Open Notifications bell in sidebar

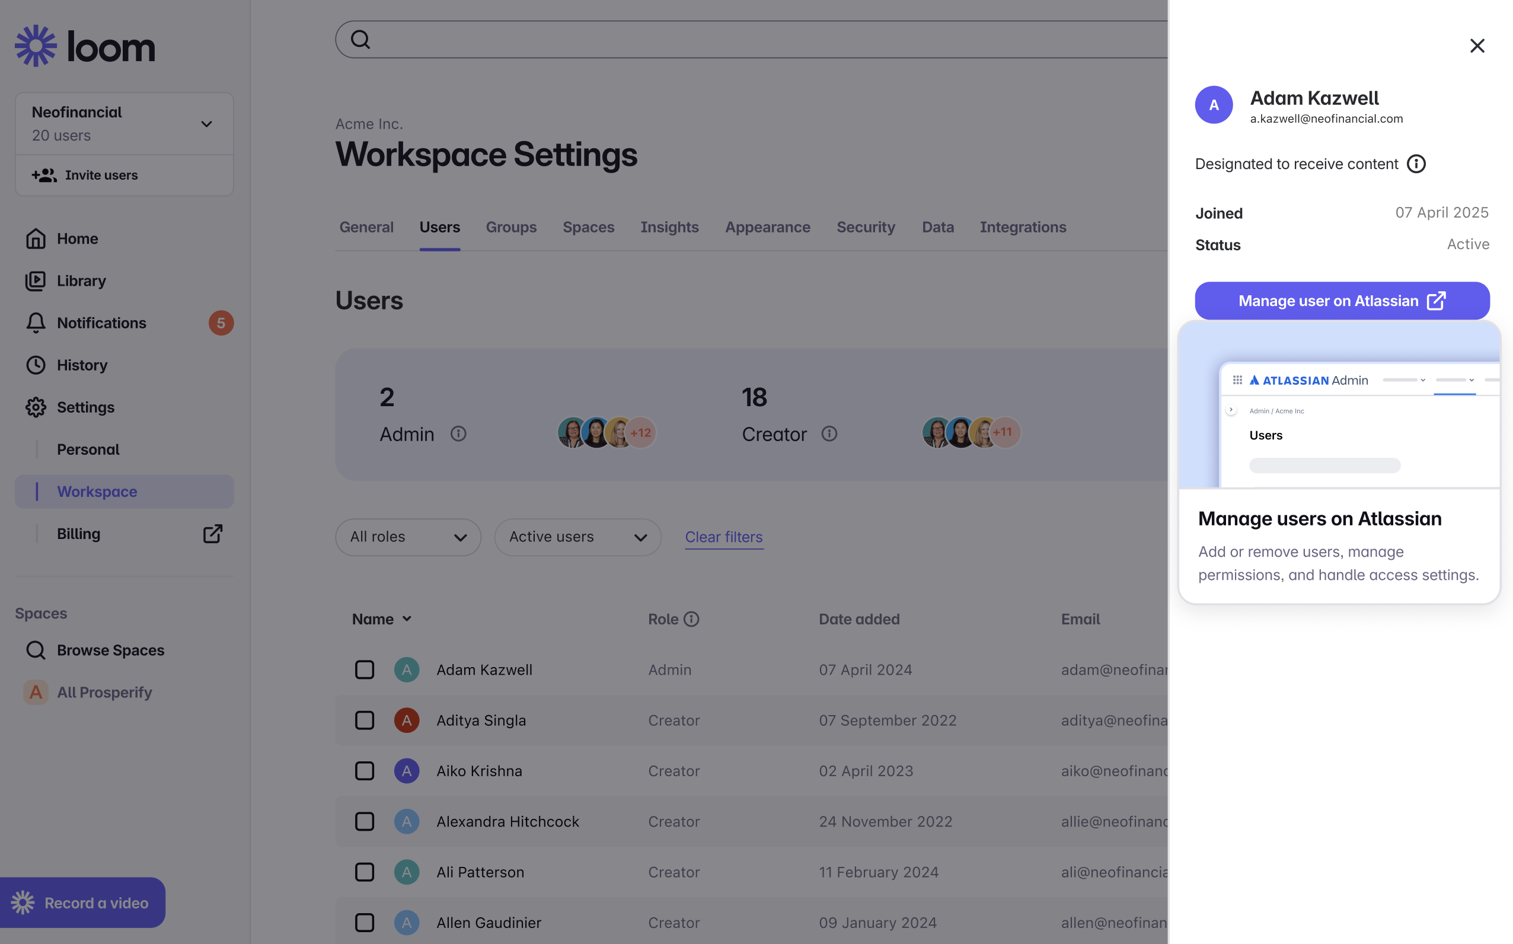[36, 323]
